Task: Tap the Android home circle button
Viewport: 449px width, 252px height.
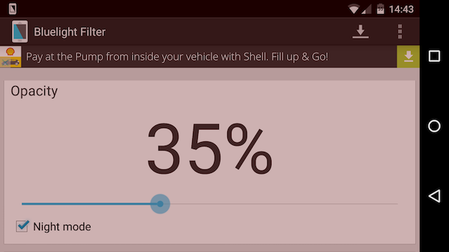Action: coord(434,126)
